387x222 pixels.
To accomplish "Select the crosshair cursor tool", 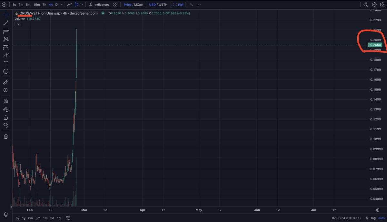I will (x=6, y=14).
